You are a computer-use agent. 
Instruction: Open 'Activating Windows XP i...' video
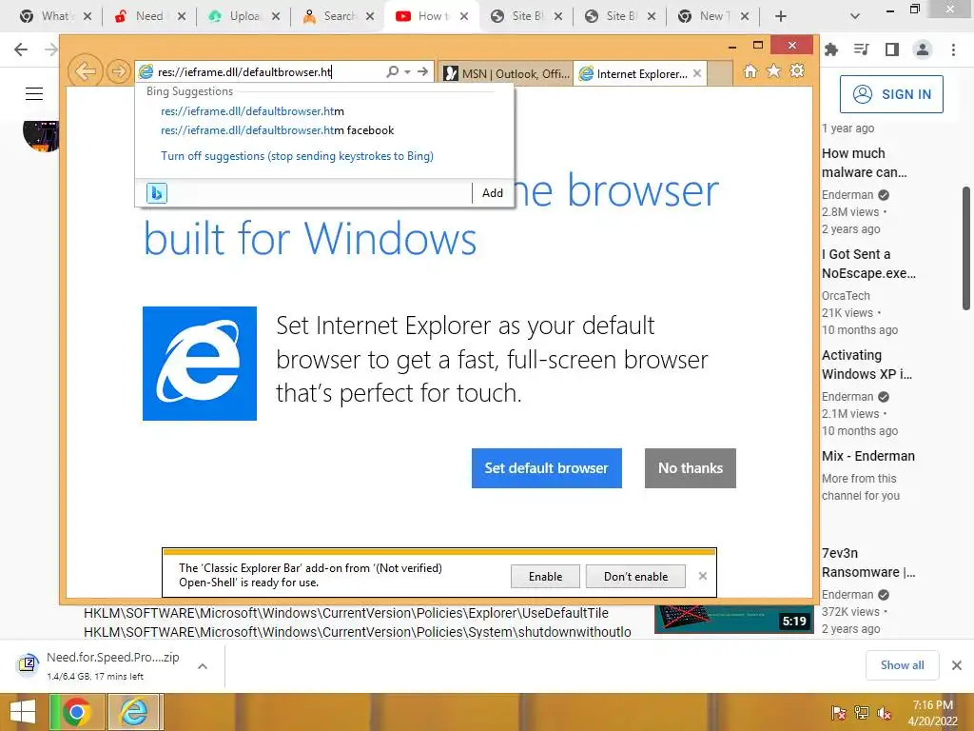click(x=867, y=365)
